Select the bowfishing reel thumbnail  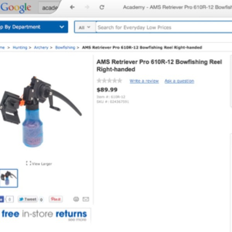(x=9, y=178)
